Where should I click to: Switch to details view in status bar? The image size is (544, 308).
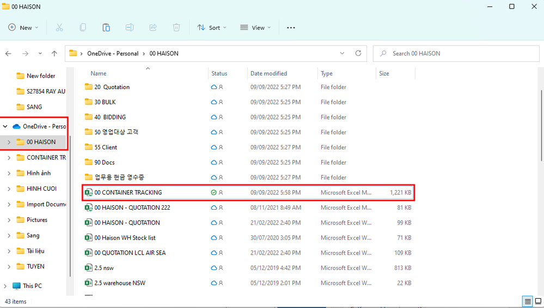[x=527, y=301]
